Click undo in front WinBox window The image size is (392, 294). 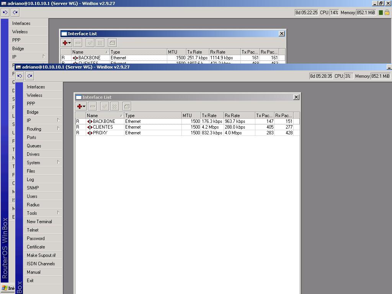[20, 76]
